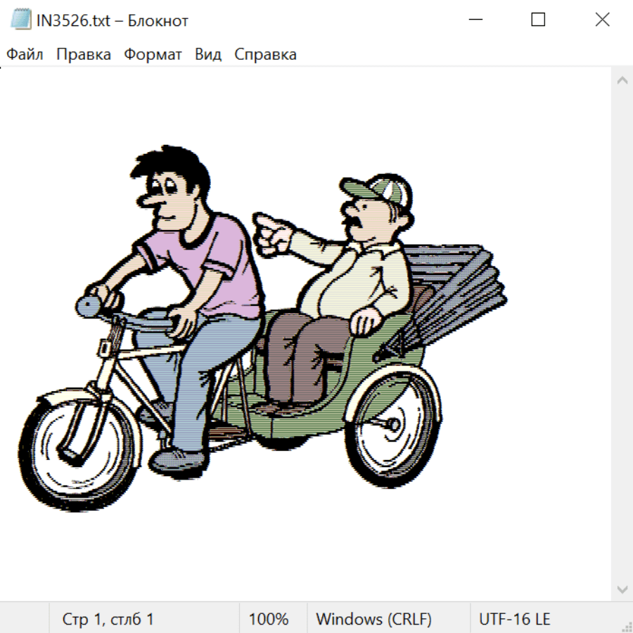Click the scroll up arrow

pyautogui.click(x=622, y=81)
